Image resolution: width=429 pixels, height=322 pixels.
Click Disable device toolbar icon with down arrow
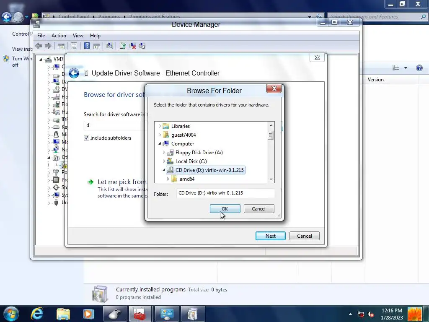142,46
